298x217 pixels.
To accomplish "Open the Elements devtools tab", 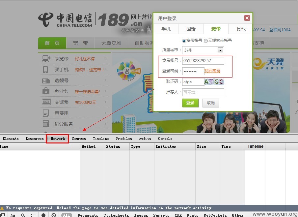I will [11, 139].
